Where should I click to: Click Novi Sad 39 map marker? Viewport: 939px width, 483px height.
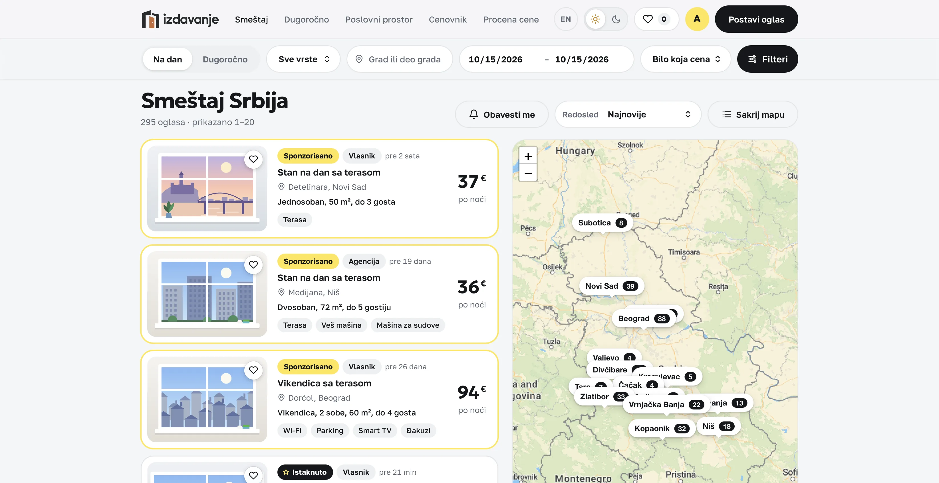tap(611, 286)
